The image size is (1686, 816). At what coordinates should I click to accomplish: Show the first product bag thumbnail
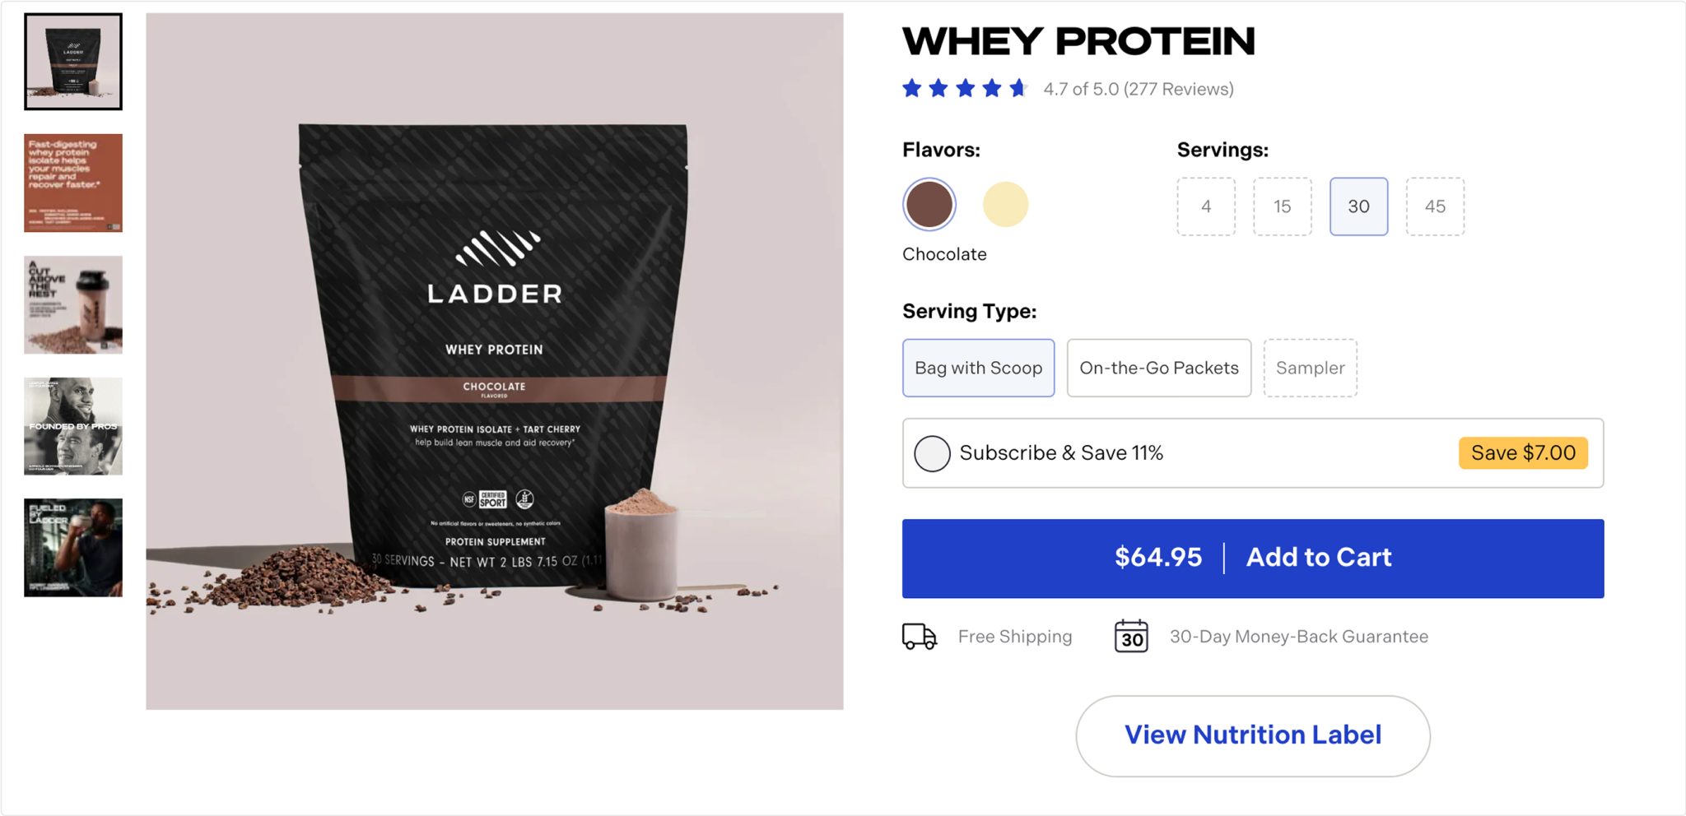pos(73,62)
